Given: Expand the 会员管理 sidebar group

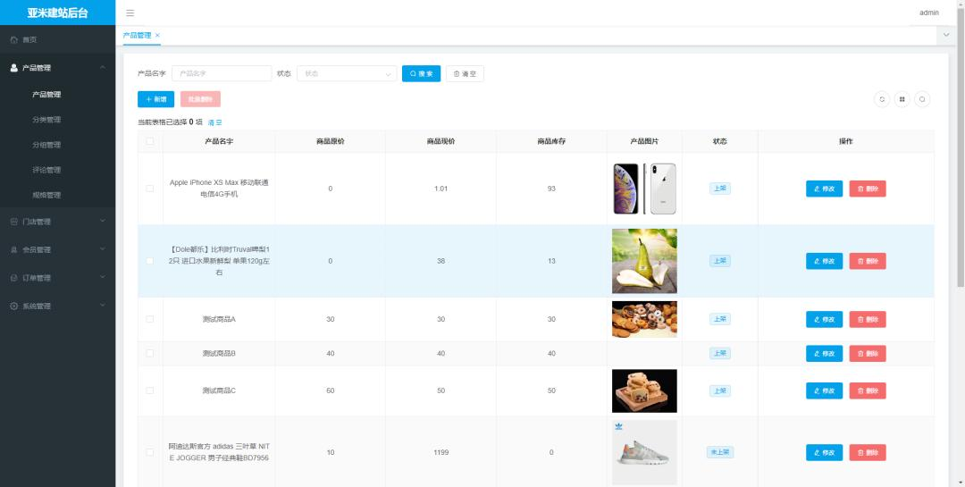Looking at the screenshot, I should 57,250.
